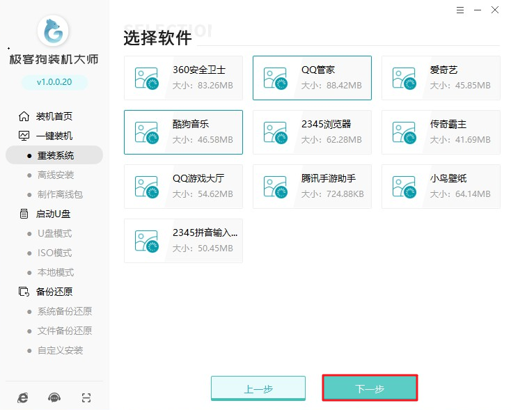Click the Internet Explorer icon in sidebar footer
The width and height of the screenshot is (511, 410).
(23, 397)
